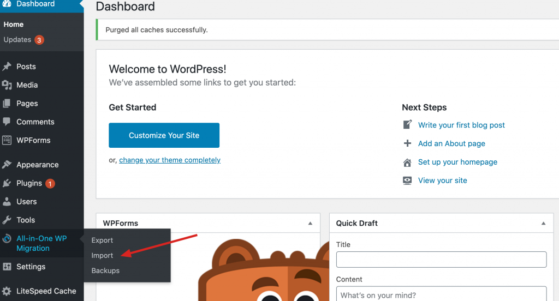The width and height of the screenshot is (559, 301).
Task: Open Write your first blog post link
Action: tap(461, 125)
